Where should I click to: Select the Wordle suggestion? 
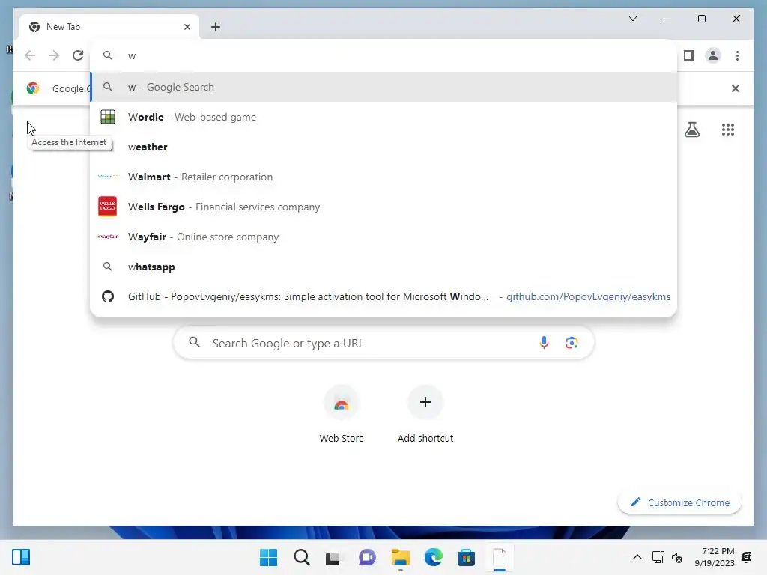pyautogui.click(x=383, y=117)
